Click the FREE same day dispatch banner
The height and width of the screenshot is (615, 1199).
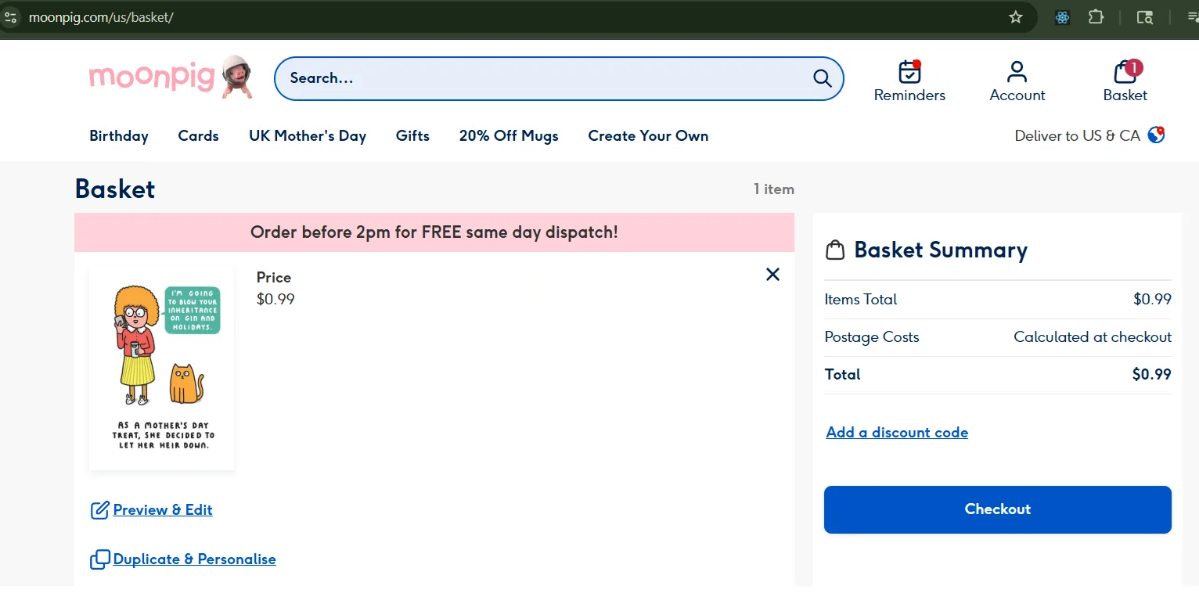coord(434,232)
